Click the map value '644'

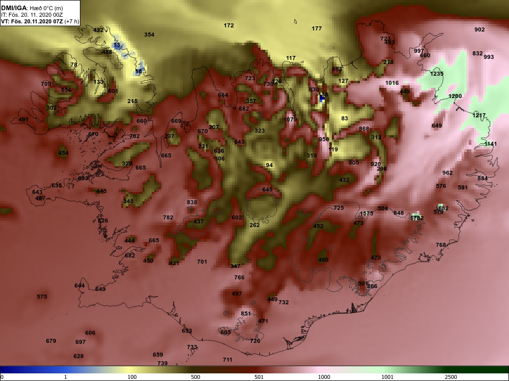coord(79,285)
